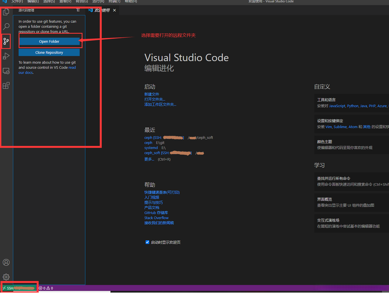Click the Clone Repository button
The height and width of the screenshot is (294, 389).
coord(49,52)
